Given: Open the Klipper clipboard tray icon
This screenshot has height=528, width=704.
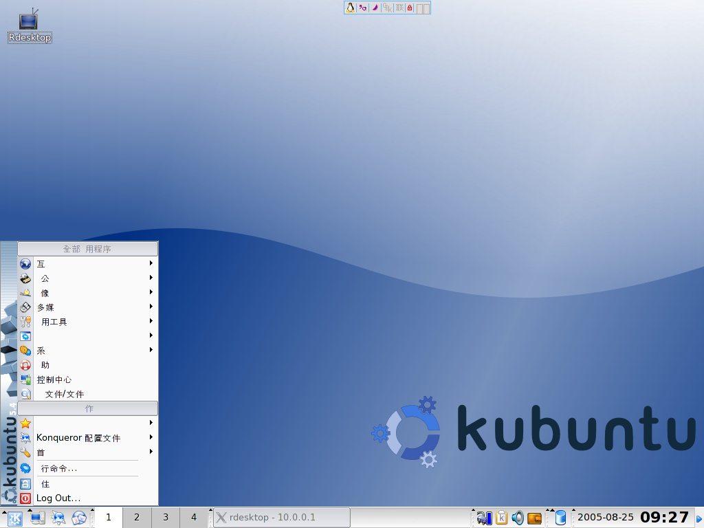Looking at the screenshot, I should [x=501, y=518].
